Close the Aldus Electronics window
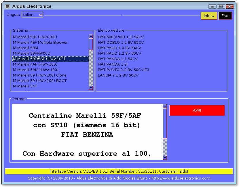The height and width of the screenshot is (187, 239). coord(230,6)
